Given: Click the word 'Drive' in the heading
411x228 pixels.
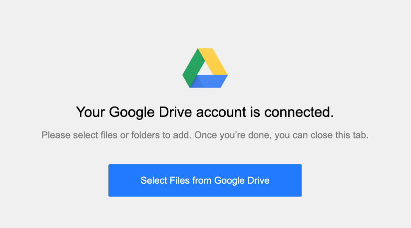Looking at the screenshot, I should tap(175, 112).
